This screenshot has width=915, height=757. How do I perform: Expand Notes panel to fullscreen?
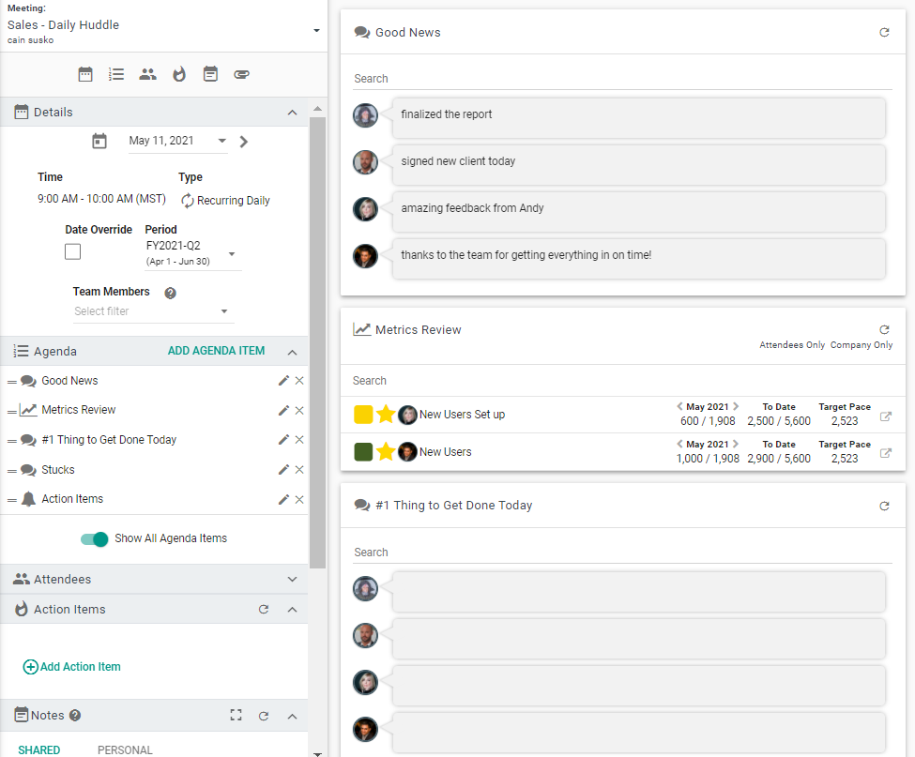(236, 715)
